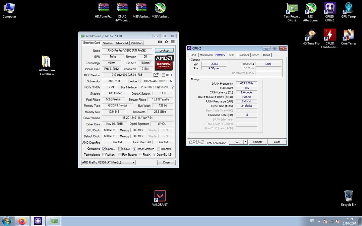Open the AMD FirePro graphics card dropdown
The height and width of the screenshot is (226, 362).
pyautogui.click(x=133, y=162)
